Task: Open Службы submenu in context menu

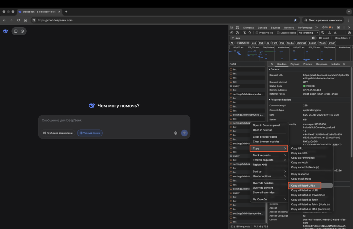Action: pyautogui.click(x=269, y=199)
